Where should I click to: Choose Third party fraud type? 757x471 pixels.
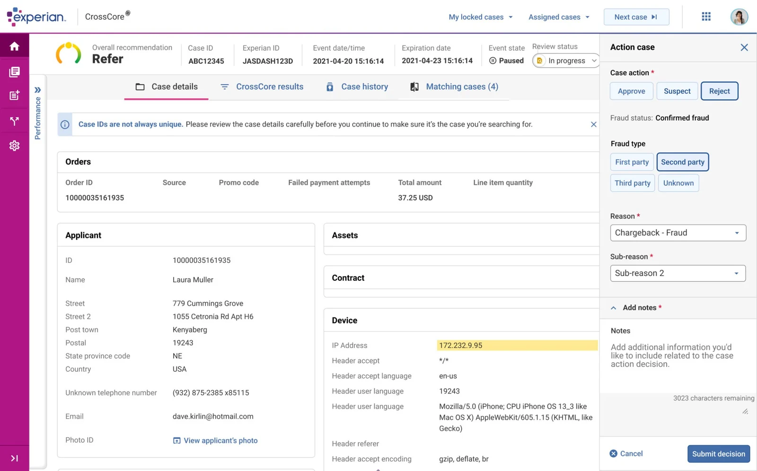coord(633,183)
